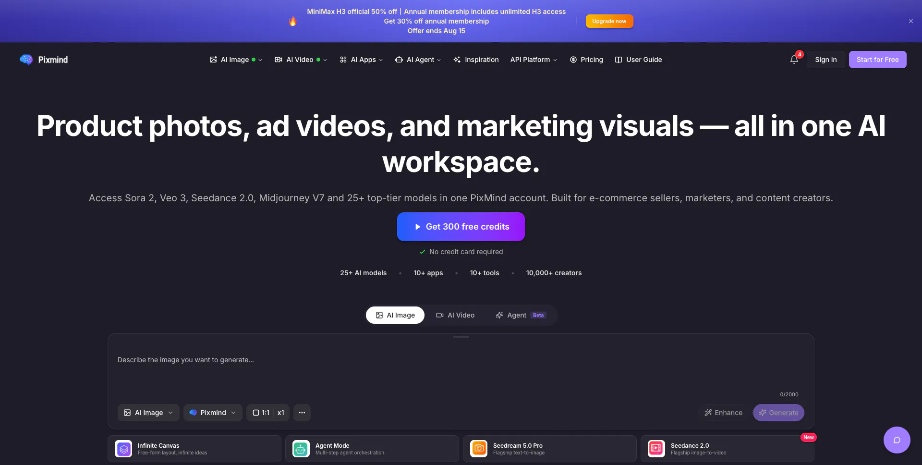
Task: Open the AI Image mode dropdown in prompt box
Action: coord(148,413)
